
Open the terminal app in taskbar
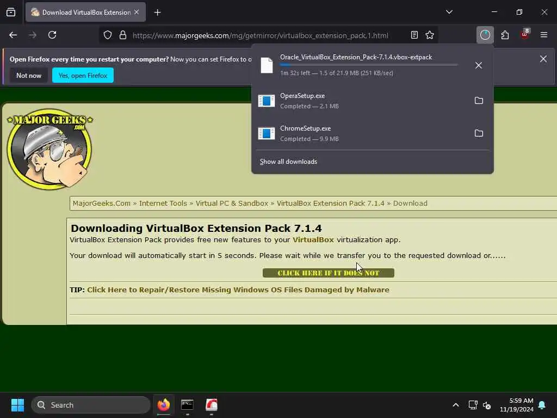coord(187,405)
